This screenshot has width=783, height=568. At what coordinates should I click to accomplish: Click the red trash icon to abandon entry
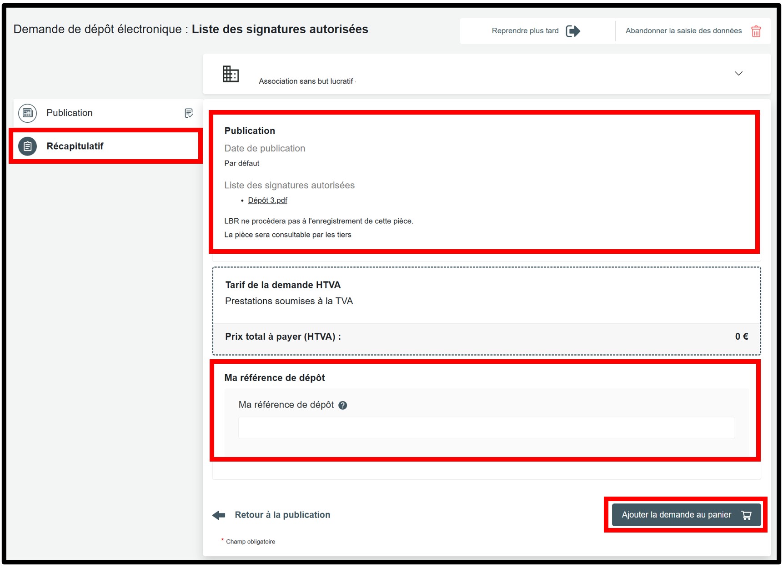pos(756,31)
